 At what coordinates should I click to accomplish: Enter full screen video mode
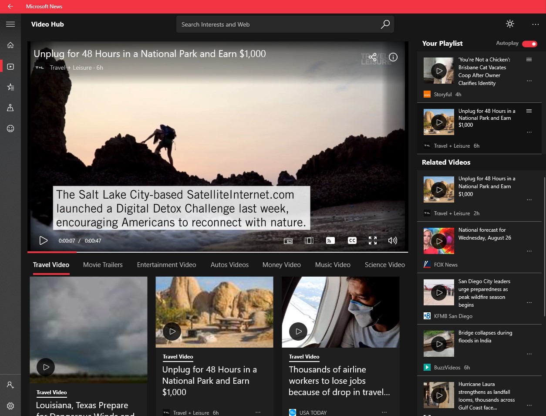click(x=373, y=240)
